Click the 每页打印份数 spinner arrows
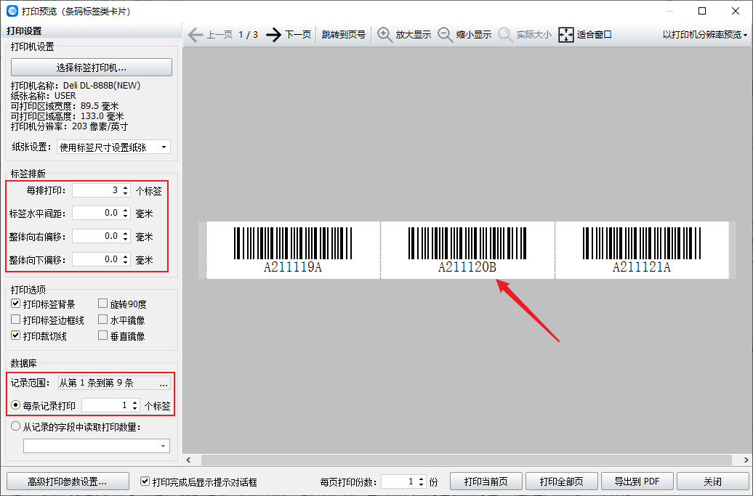753x496 pixels. point(421,481)
